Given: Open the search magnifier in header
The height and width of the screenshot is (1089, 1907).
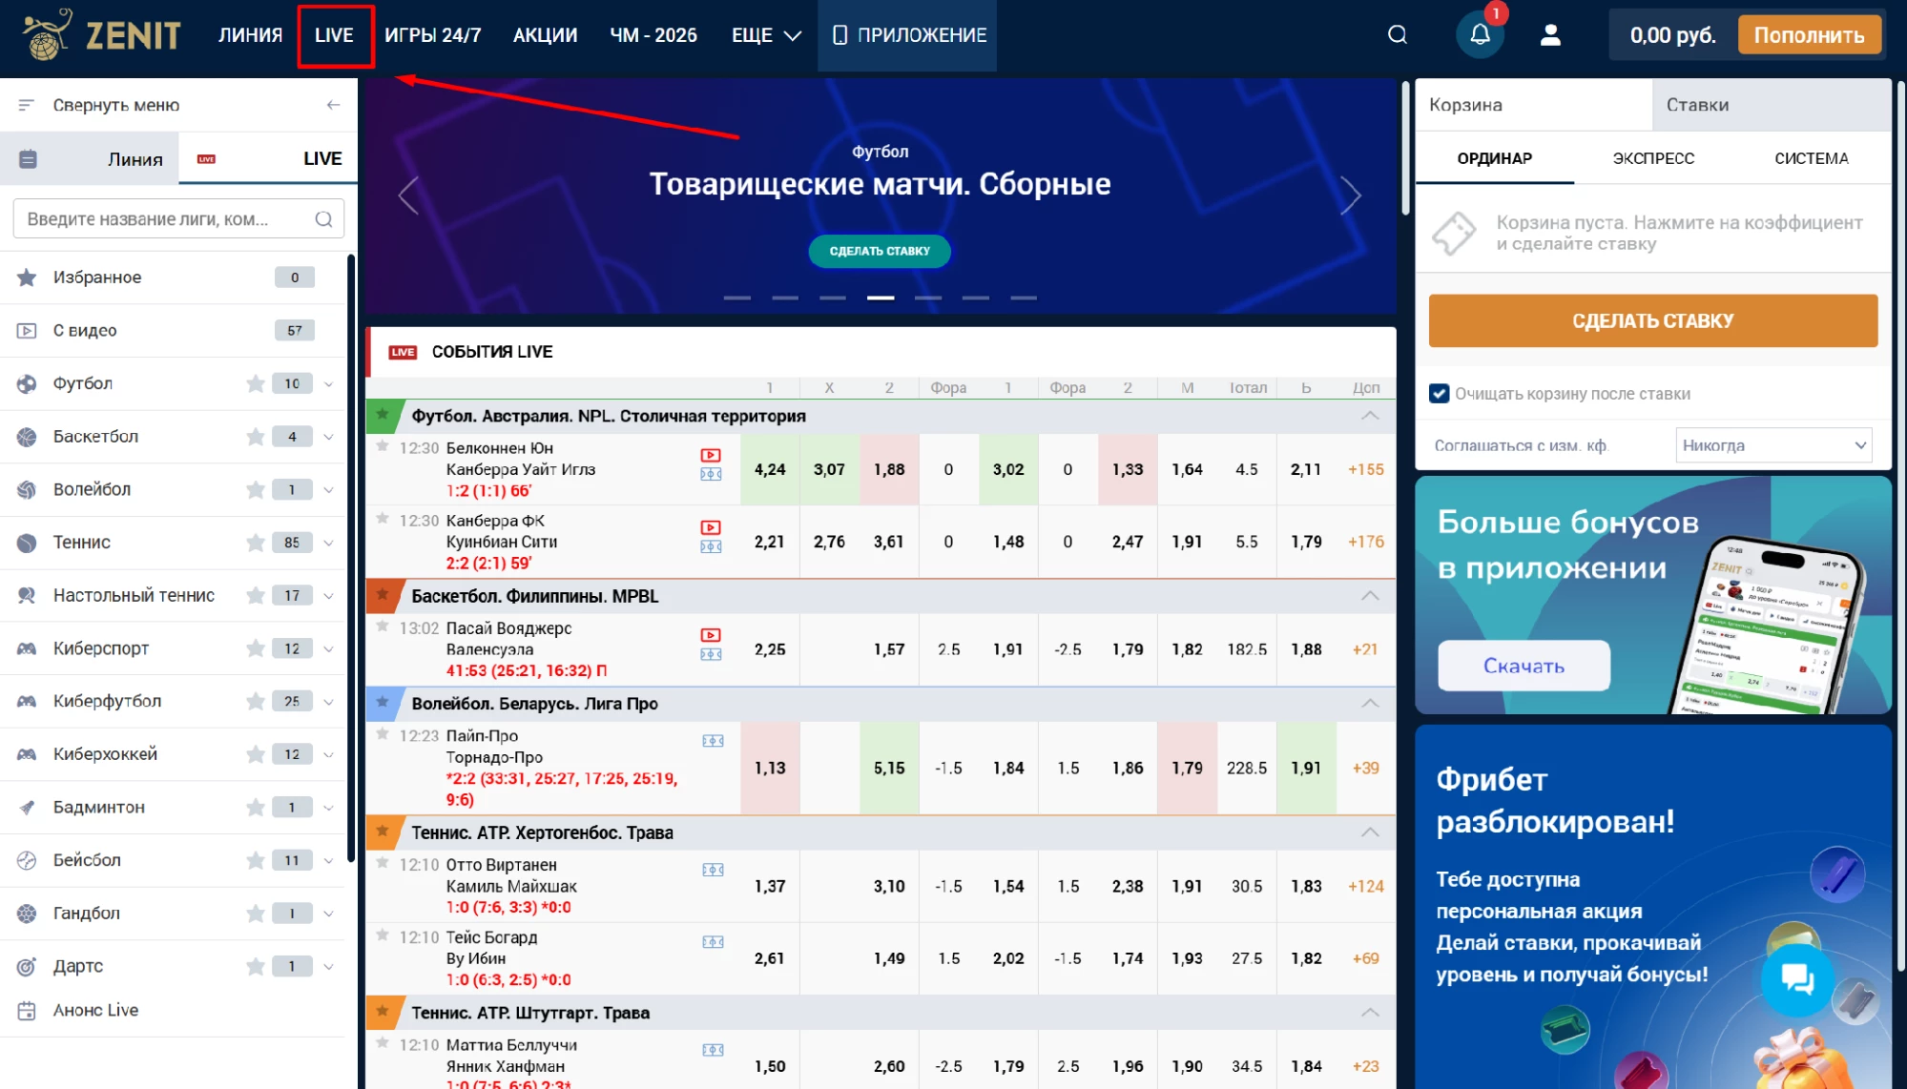Looking at the screenshot, I should click(1398, 35).
